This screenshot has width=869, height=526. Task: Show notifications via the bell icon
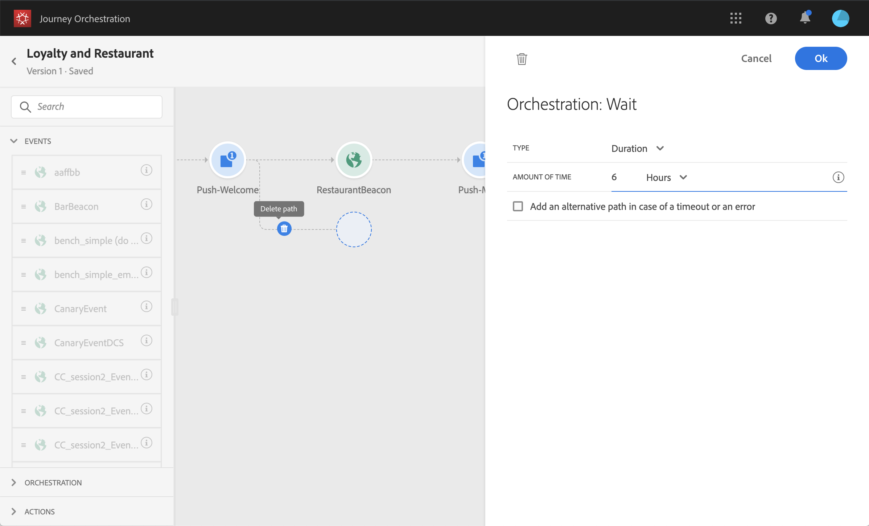tap(805, 18)
